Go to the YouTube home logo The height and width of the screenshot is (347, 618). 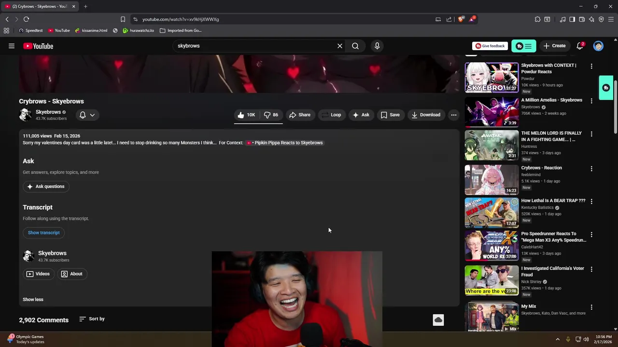pyautogui.click(x=38, y=46)
